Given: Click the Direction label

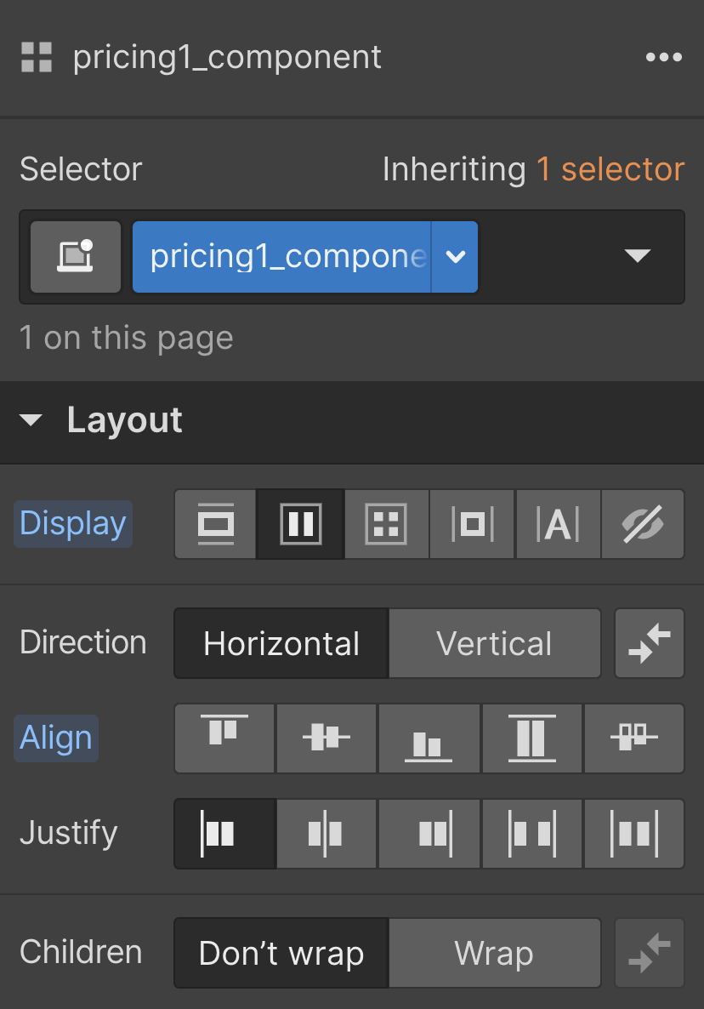Looking at the screenshot, I should [x=83, y=643].
